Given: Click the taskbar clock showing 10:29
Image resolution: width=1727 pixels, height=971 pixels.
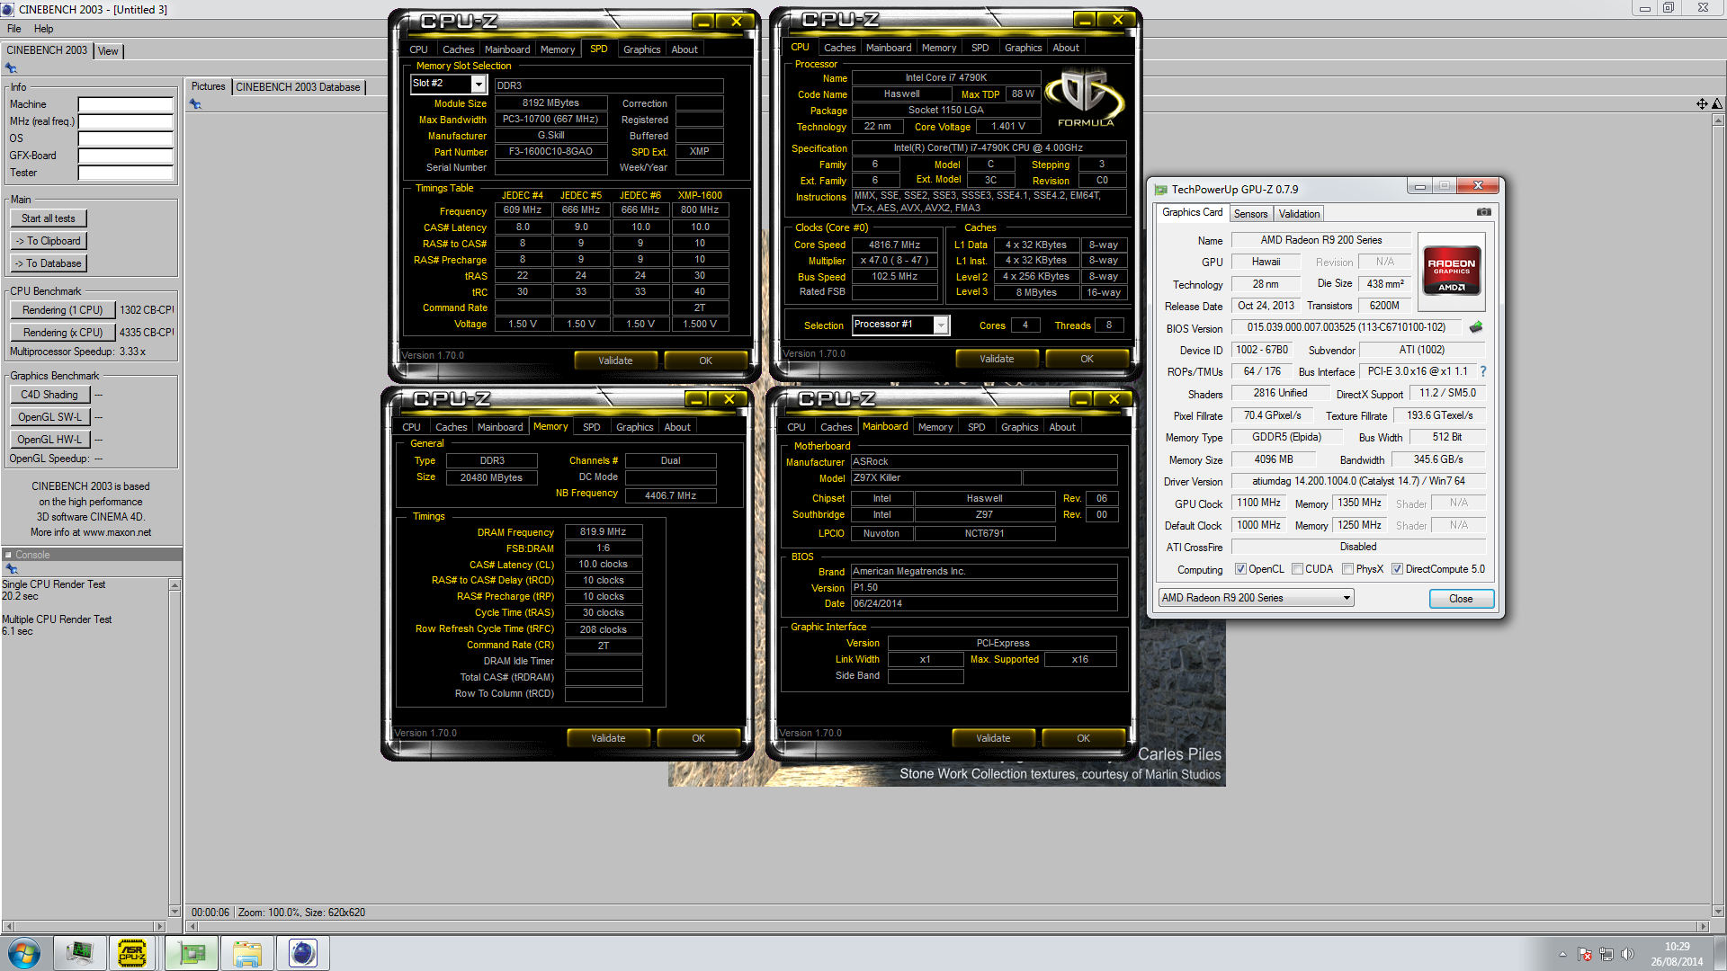Looking at the screenshot, I should point(1677,947).
